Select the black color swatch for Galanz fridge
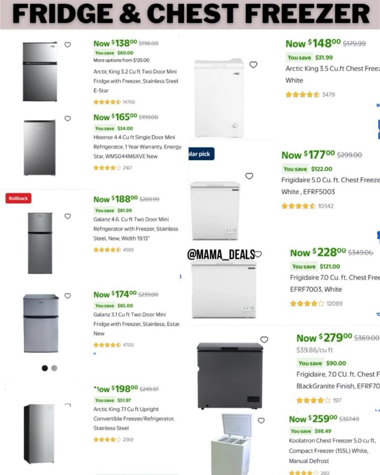The height and width of the screenshot is (475, 380). [x=45, y=368]
